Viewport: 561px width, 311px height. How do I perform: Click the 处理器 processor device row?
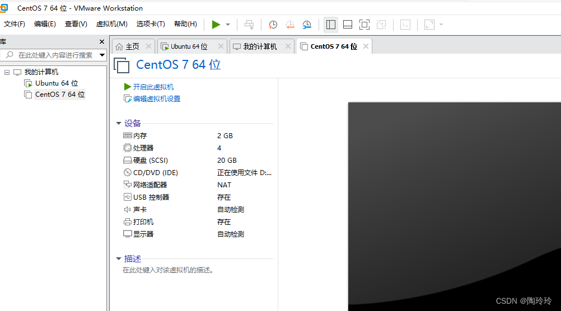pos(198,148)
